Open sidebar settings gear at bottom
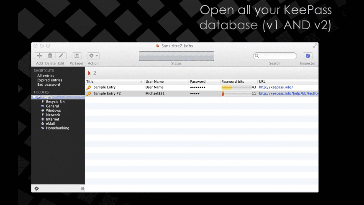This screenshot has height=205, width=364. pyautogui.click(x=37, y=189)
